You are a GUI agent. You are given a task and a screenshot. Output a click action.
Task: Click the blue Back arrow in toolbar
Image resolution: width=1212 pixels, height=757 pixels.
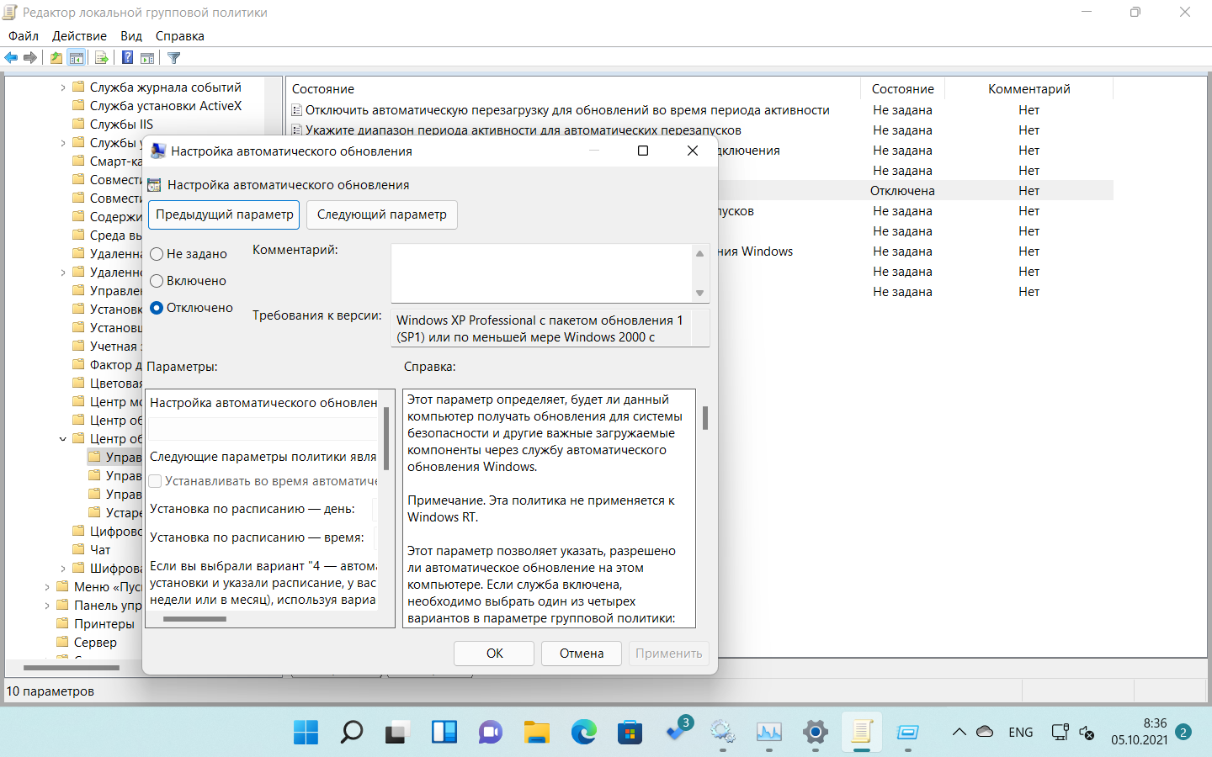pyautogui.click(x=11, y=58)
